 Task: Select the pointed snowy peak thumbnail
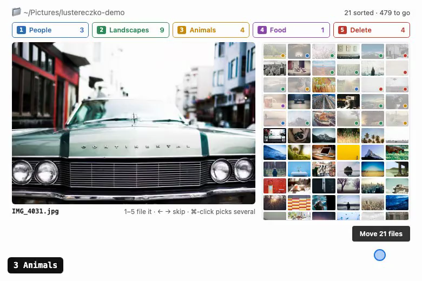click(373, 152)
